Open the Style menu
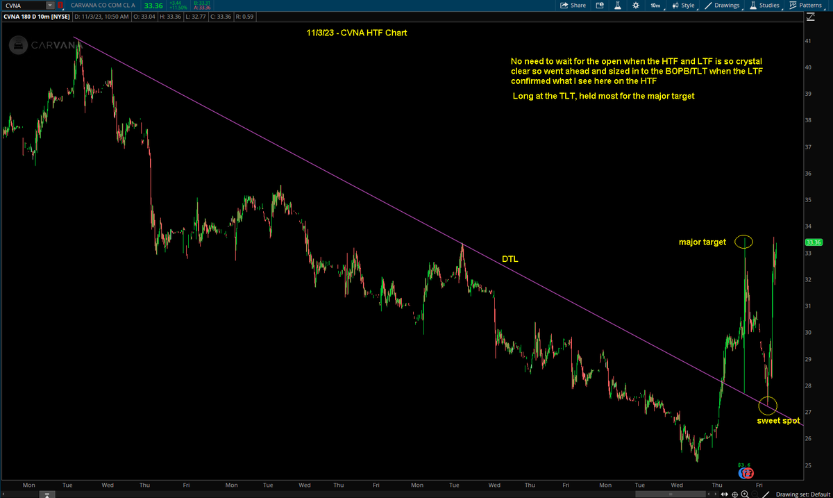This screenshot has width=833, height=498. pyautogui.click(x=683, y=5)
